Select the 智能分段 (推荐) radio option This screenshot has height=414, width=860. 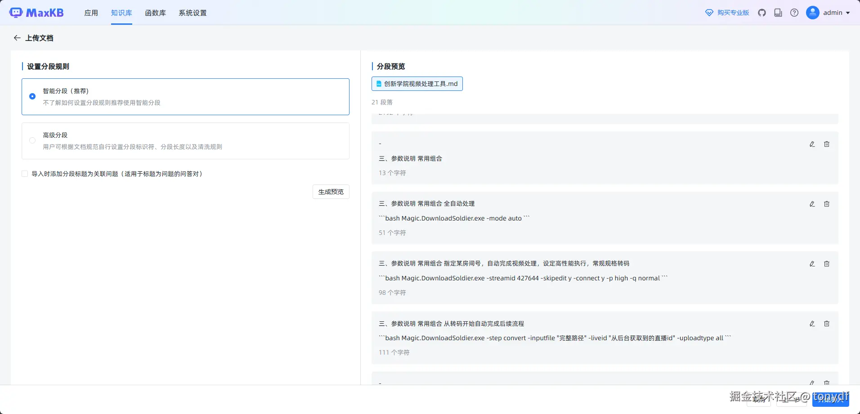[32, 96]
